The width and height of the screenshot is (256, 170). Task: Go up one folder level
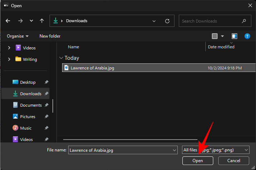(x=42, y=21)
